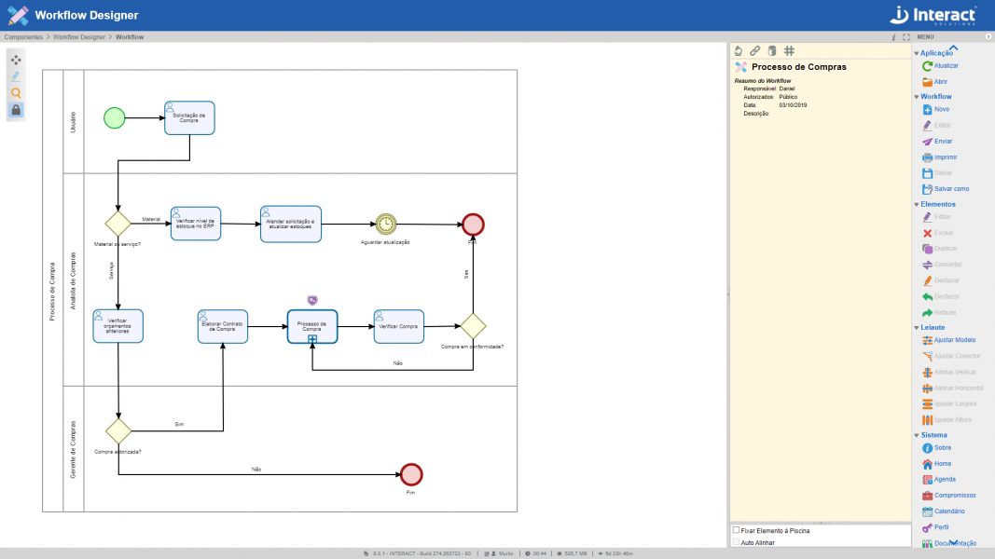Click the undo arrow icon in properties panel

click(738, 50)
